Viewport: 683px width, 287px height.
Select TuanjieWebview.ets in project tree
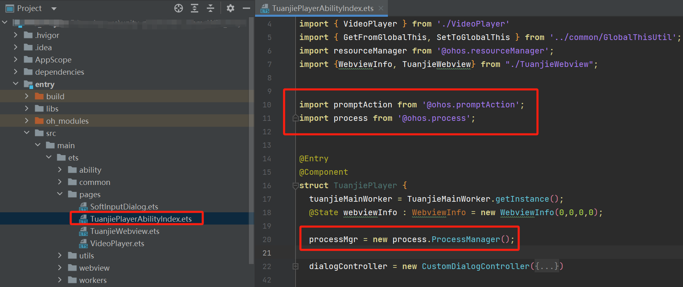pos(125,231)
